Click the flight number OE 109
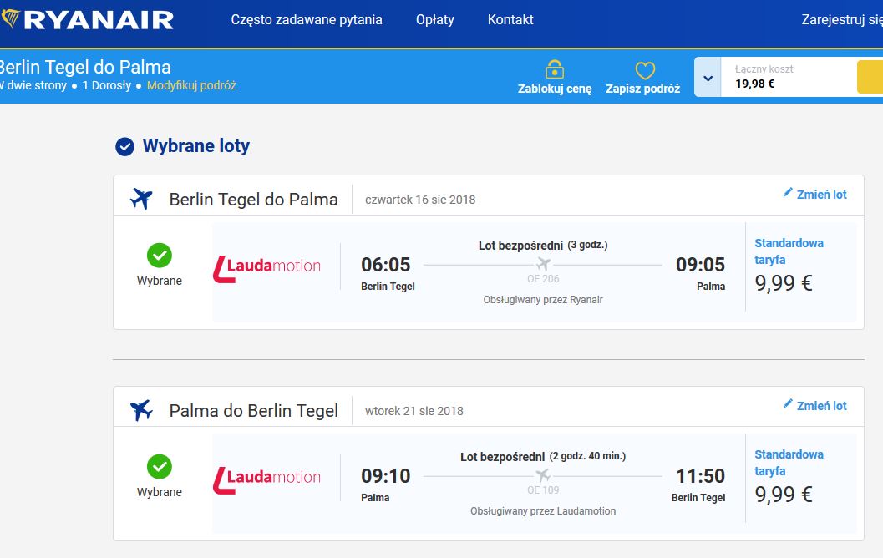The width and height of the screenshot is (883, 558). click(x=543, y=490)
